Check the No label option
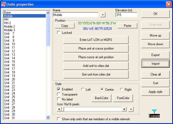This screenshot has height=124, width=173. (x=59, y=99)
